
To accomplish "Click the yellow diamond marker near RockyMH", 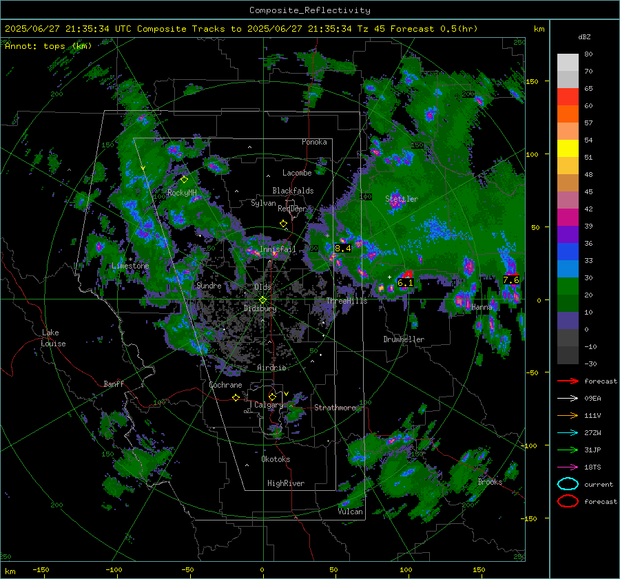I will [x=184, y=180].
